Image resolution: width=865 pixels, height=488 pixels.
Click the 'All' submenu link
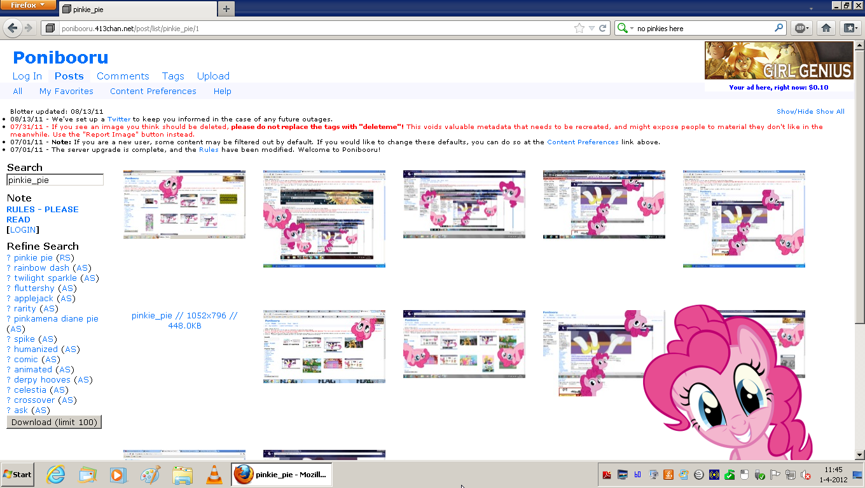coord(18,91)
